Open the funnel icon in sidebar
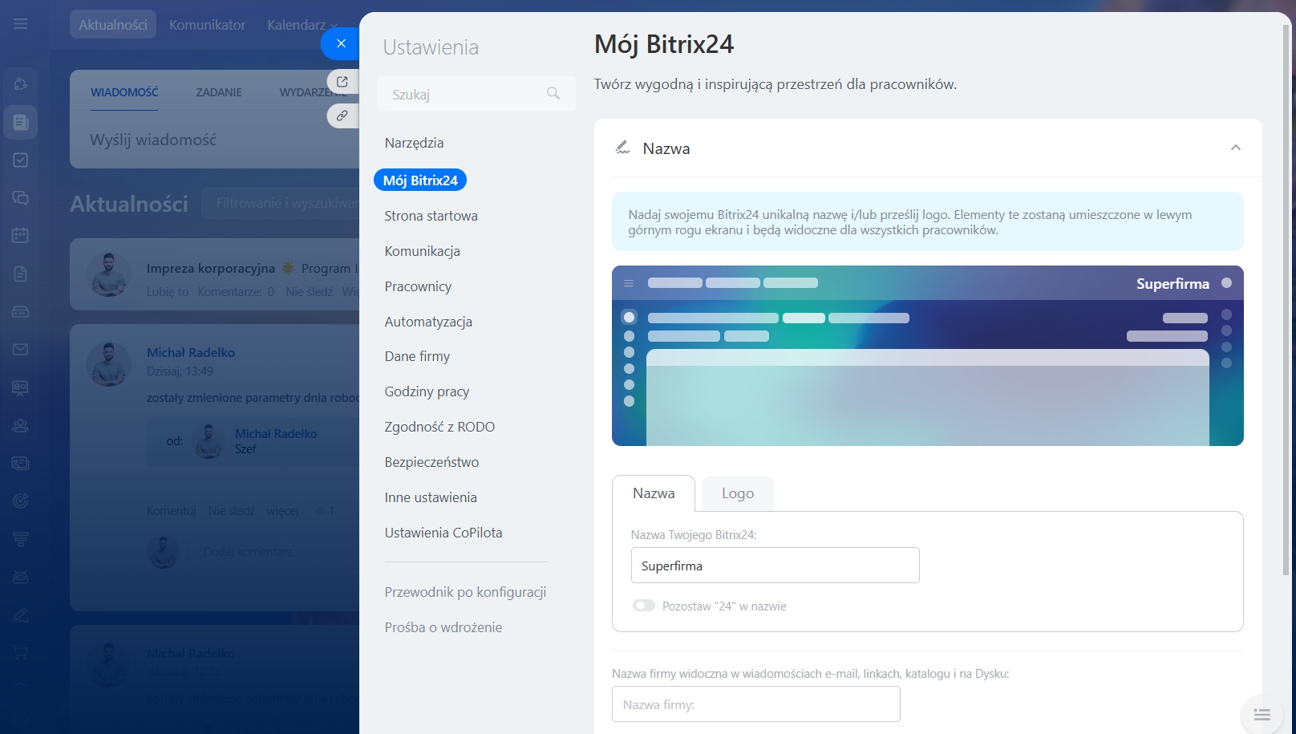 pos(21,539)
